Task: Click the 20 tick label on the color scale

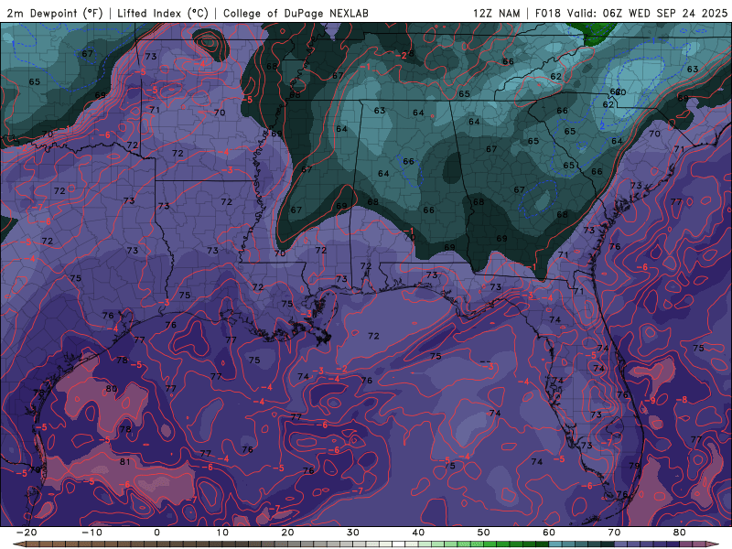Action: [x=287, y=533]
